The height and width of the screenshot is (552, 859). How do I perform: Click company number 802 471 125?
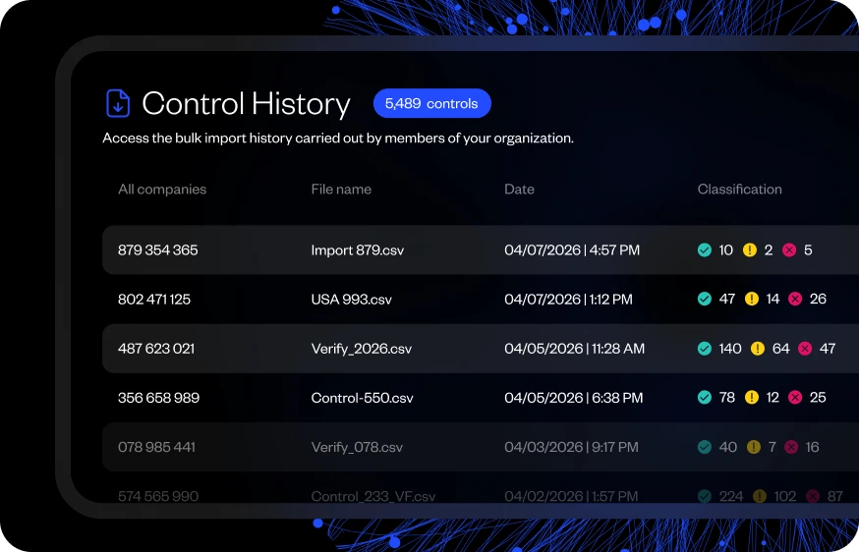154,300
